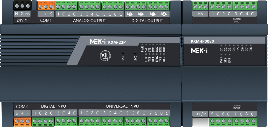Click the DI1 LED on KXM-IP0080
The image size is (268, 127).
pyautogui.click(x=221, y=45)
